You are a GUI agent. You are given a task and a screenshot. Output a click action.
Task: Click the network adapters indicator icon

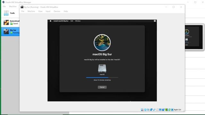point(151,110)
